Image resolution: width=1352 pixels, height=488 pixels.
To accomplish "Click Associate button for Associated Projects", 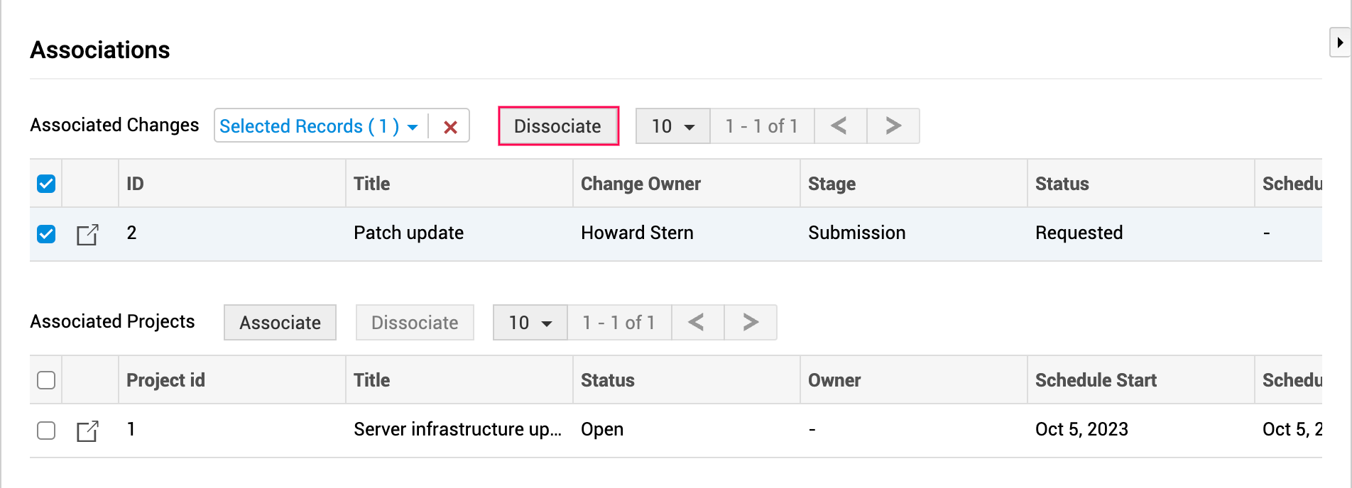I will click(280, 323).
